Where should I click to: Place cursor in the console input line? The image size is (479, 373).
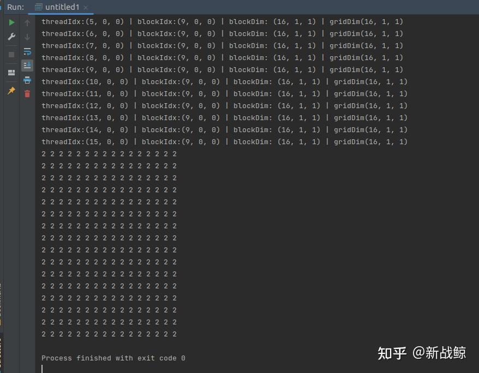tap(65, 368)
